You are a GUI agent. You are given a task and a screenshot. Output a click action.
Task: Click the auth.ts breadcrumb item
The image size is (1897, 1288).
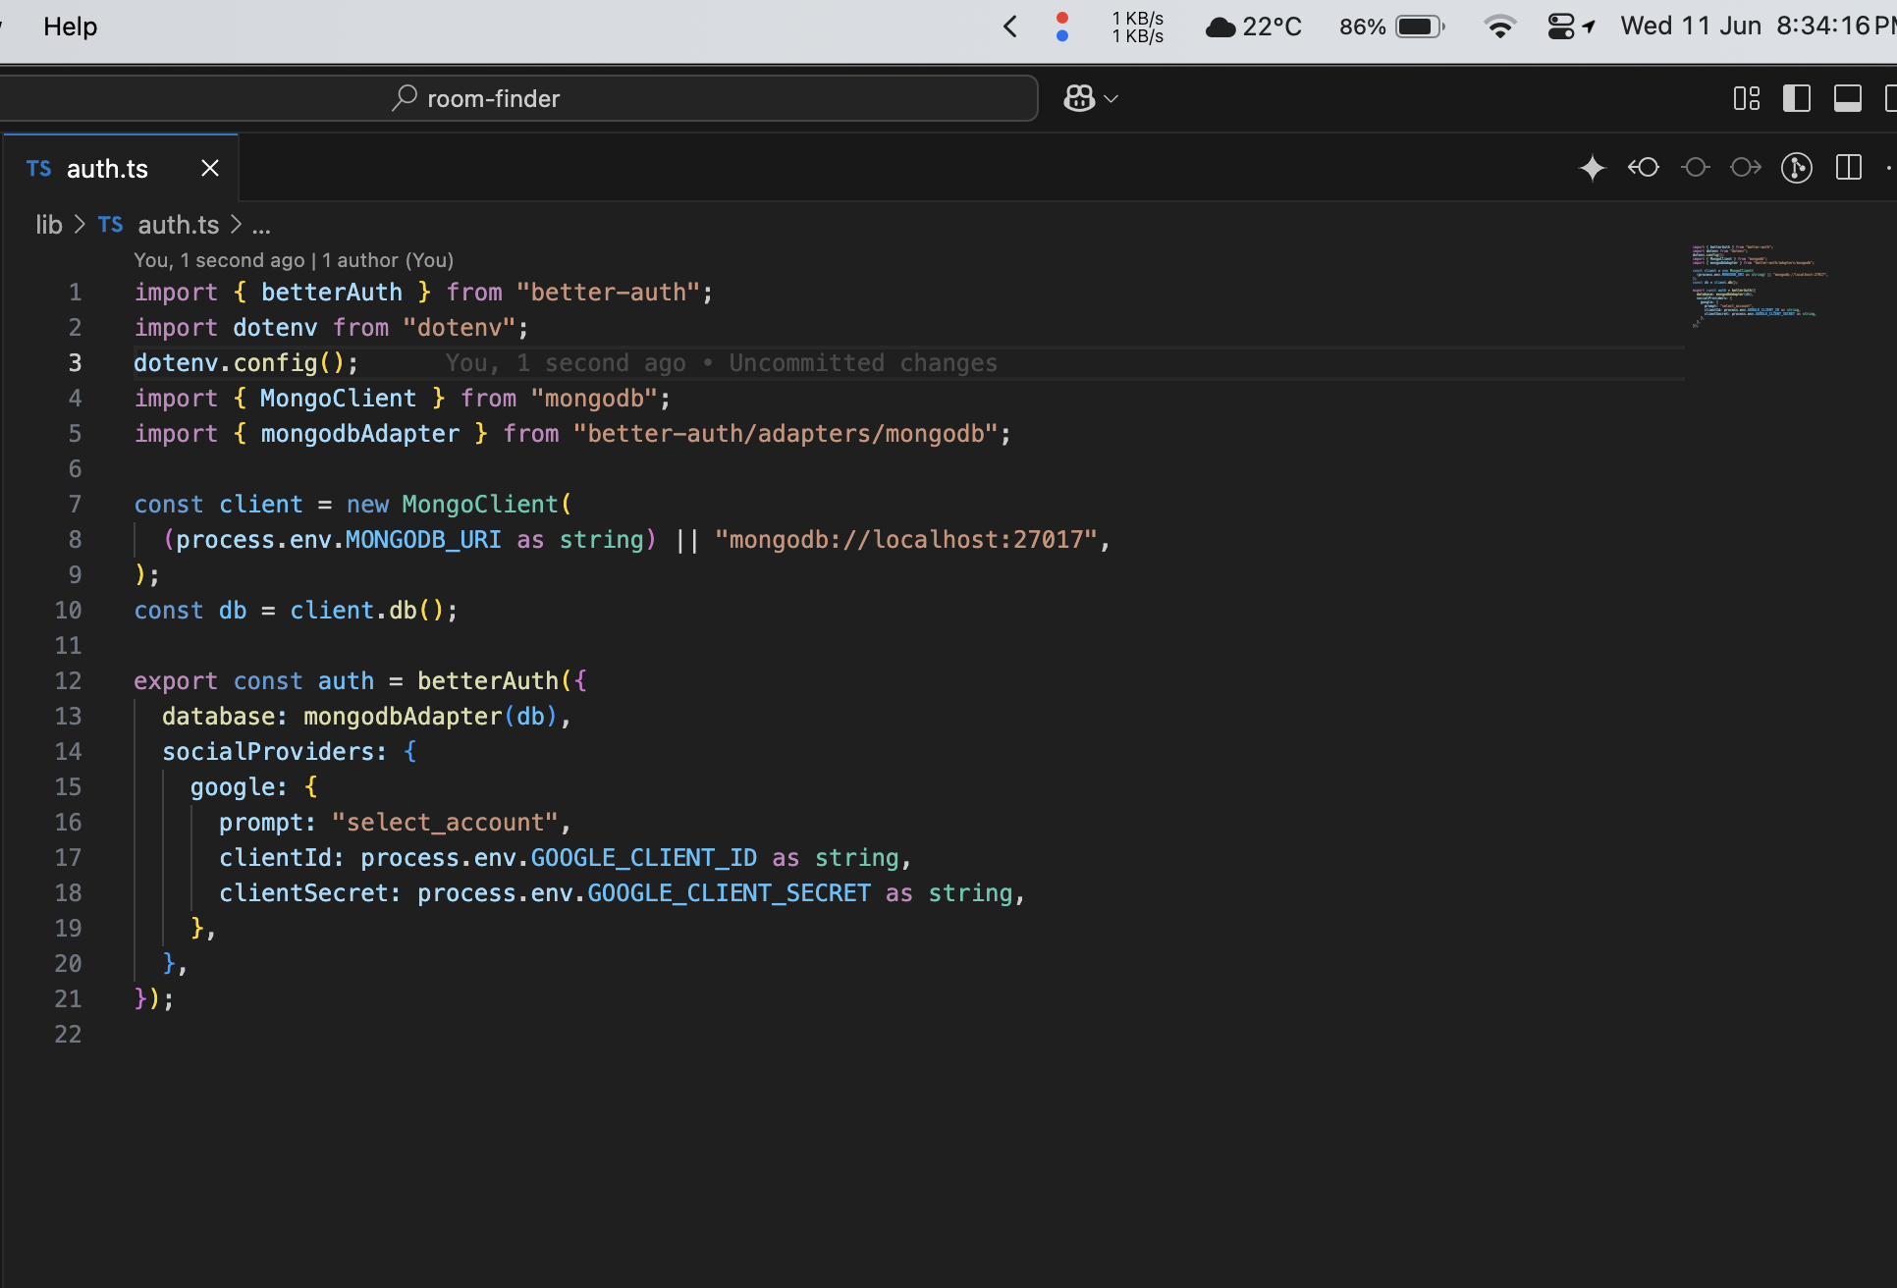point(179,225)
